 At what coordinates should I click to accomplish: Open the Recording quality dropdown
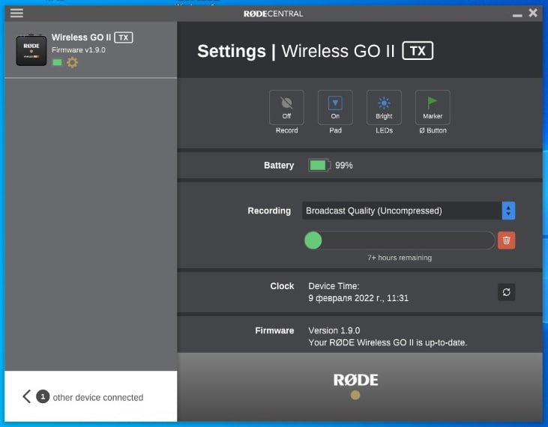pyautogui.click(x=409, y=211)
